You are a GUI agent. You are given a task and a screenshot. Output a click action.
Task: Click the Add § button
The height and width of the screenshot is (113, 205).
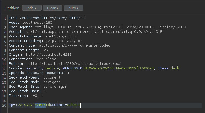pos(32,8)
